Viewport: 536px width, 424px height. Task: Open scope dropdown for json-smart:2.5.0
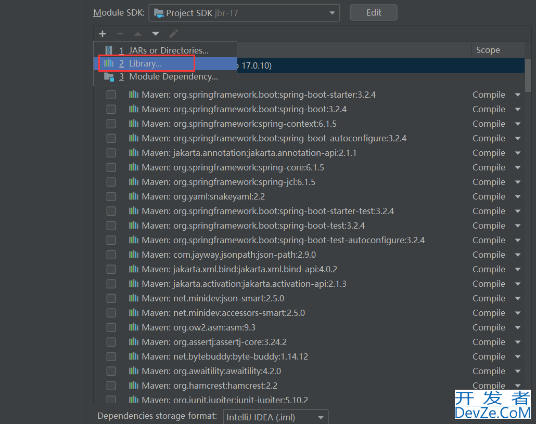[x=518, y=299]
